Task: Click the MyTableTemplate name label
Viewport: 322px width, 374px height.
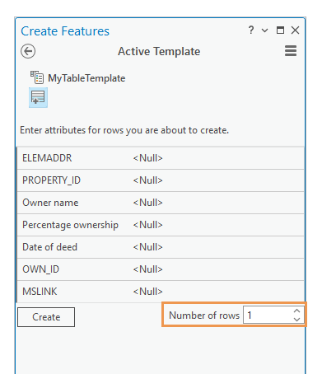Action: [86, 78]
